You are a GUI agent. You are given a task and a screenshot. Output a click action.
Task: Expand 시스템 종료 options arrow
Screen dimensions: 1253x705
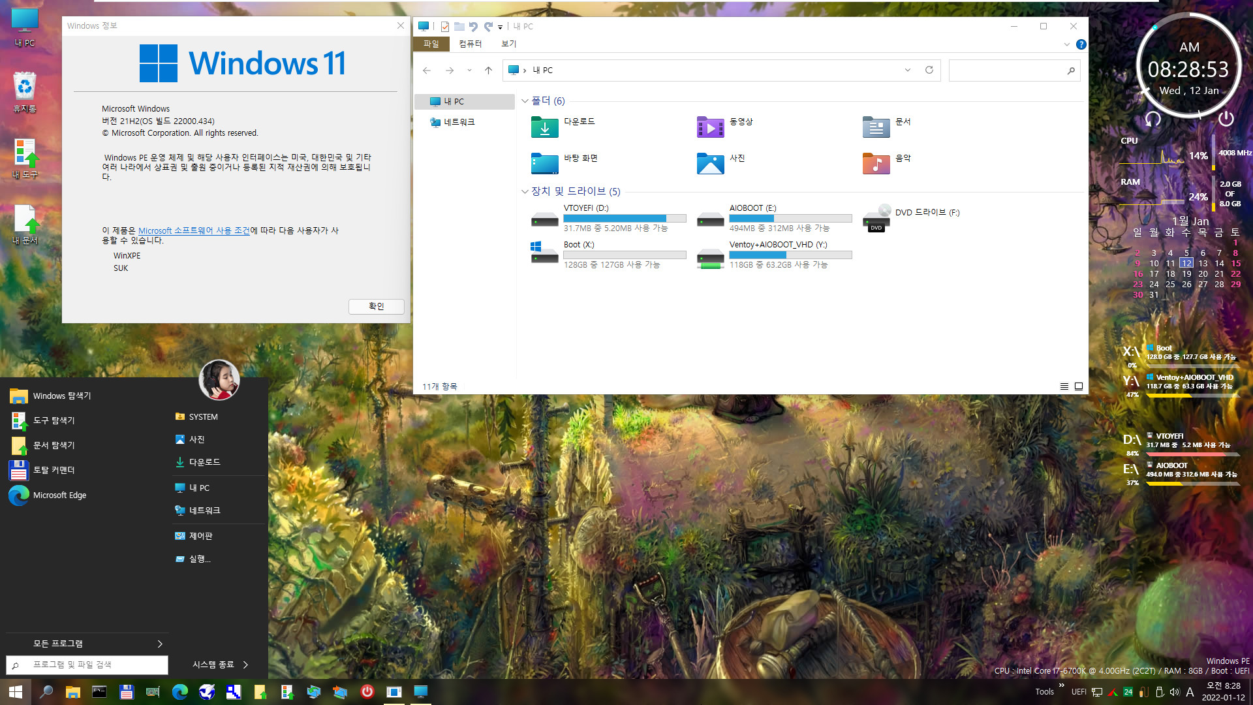pyautogui.click(x=245, y=665)
